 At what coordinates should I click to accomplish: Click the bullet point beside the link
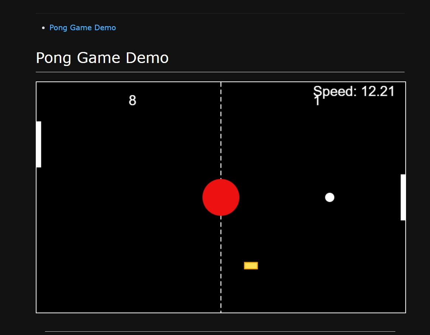pyautogui.click(x=43, y=28)
